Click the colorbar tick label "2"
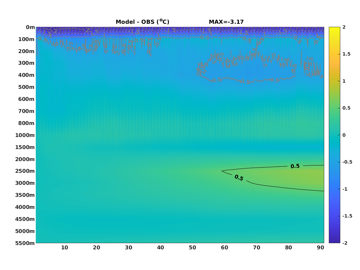This screenshot has height=270, width=360. (344, 27)
